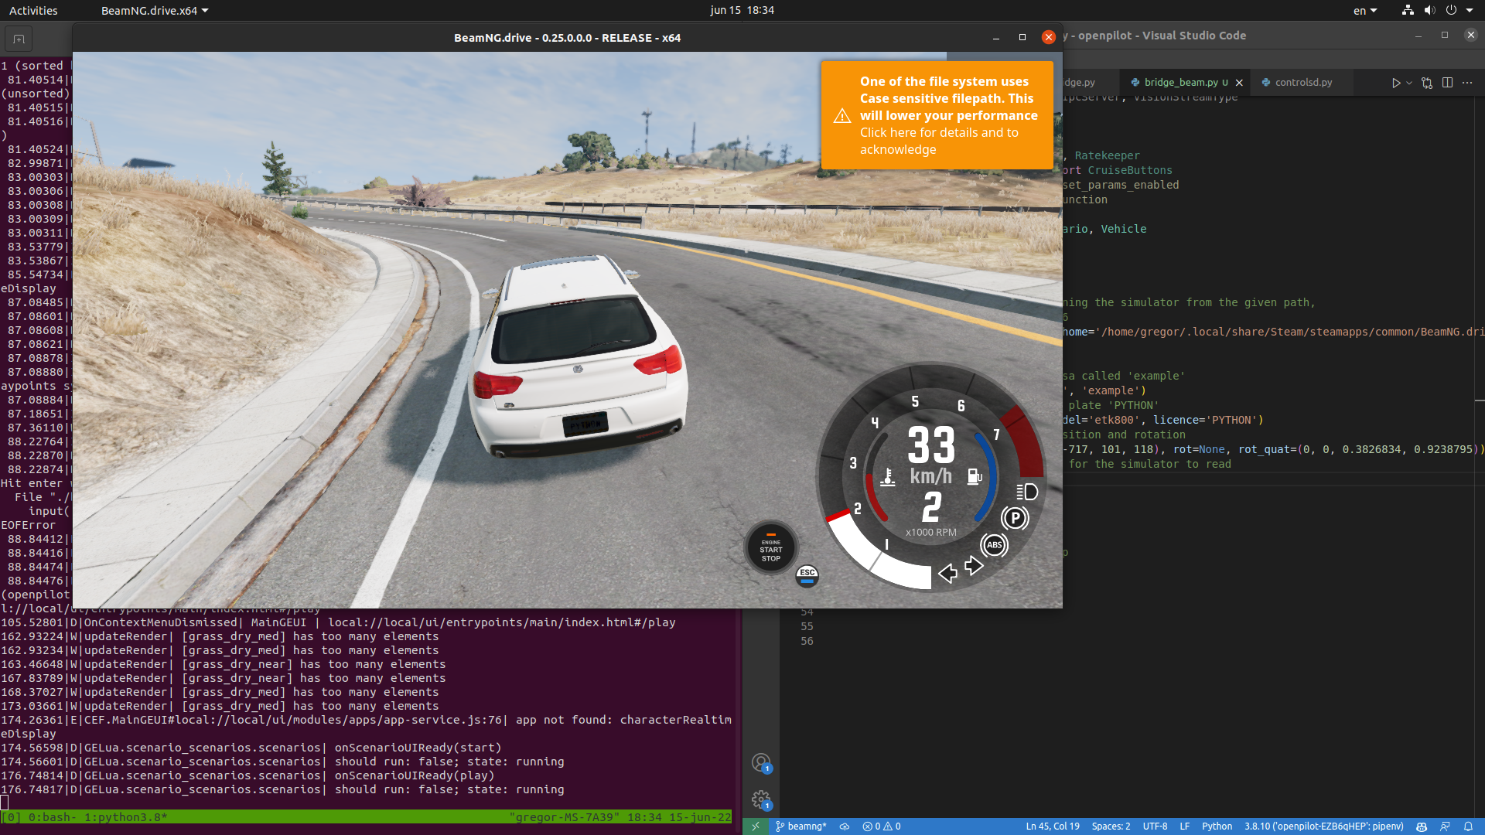Open the Activities overview
The image size is (1485, 835).
[x=33, y=11]
